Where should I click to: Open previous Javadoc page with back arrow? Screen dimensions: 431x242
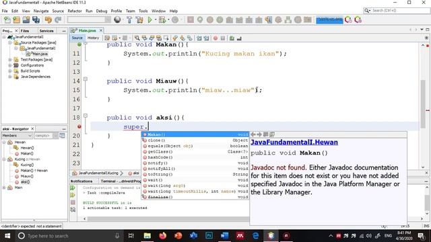coord(253,134)
